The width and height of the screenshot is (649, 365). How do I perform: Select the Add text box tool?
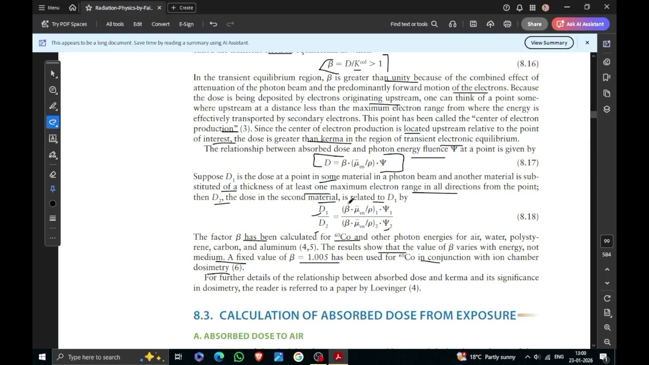point(53,138)
